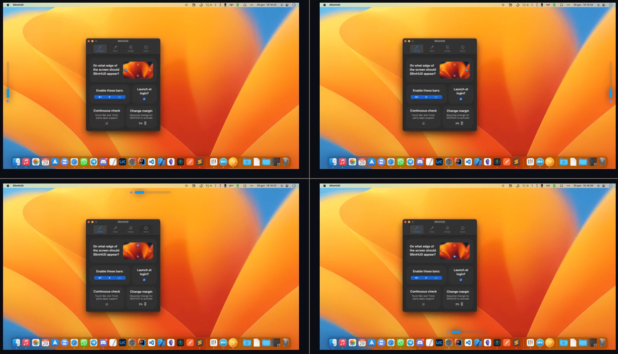The image size is (618, 354).
Task: Choose the top-edge radio dot in the 18:16:30 window preview
Action: 138,64
